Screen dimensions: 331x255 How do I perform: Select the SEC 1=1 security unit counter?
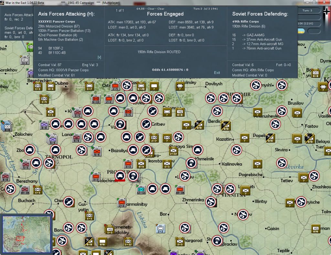point(25,60)
